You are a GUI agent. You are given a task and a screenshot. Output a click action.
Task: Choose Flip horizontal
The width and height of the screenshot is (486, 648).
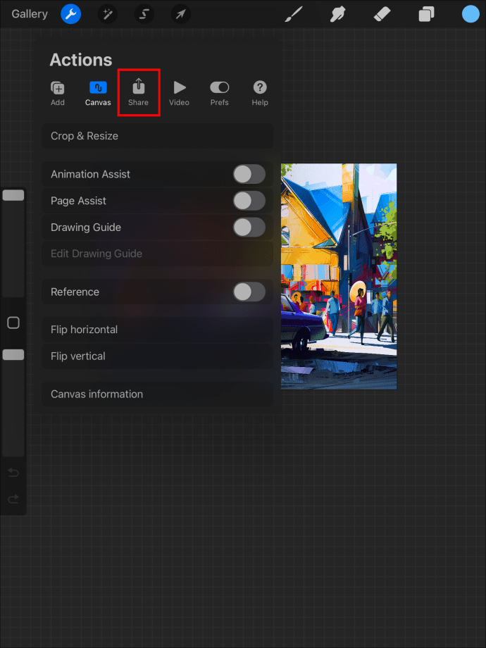(x=158, y=330)
